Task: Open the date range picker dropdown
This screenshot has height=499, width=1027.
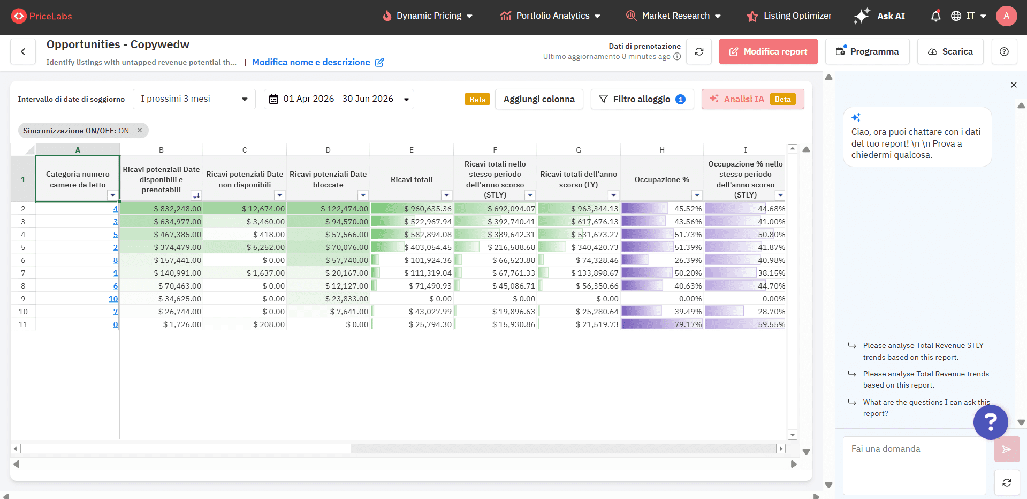Action: [x=339, y=99]
